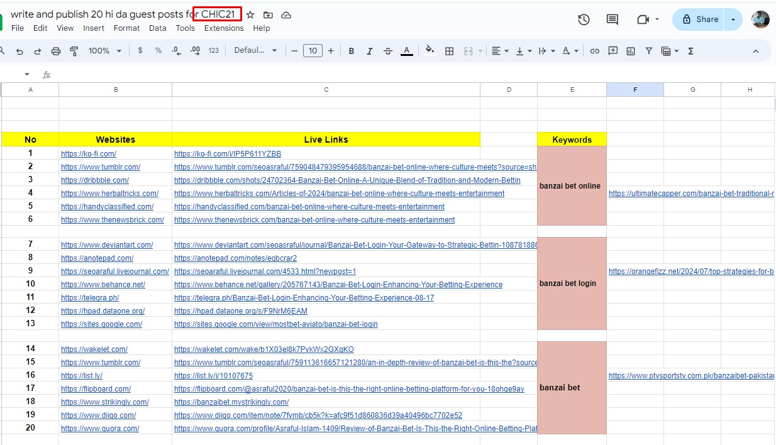This screenshot has width=776, height=445.
Task: Open the comments icon in header
Action: pyautogui.click(x=612, y=19)
